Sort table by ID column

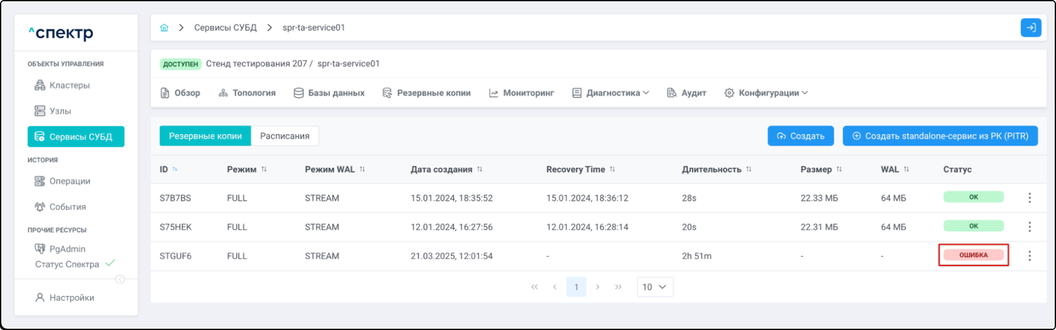[175, 169]
